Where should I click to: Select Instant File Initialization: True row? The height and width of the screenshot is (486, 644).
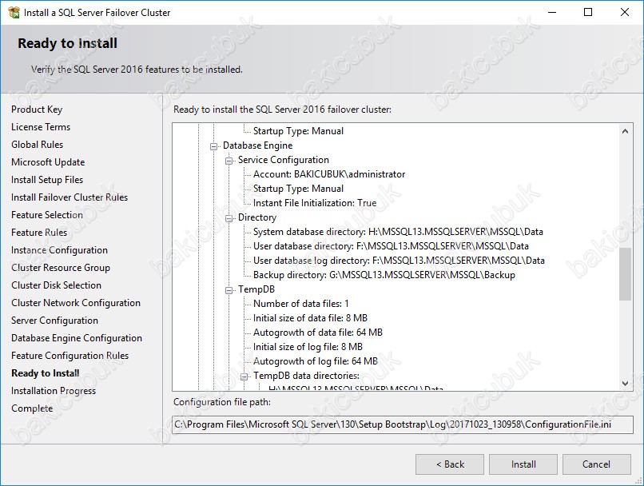315,203
